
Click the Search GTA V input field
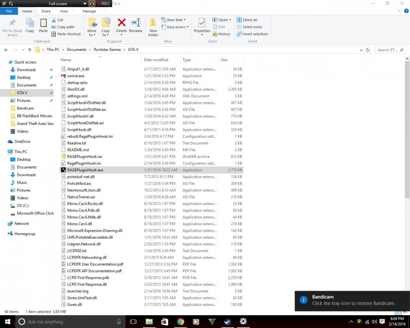[x=390, y=50]
